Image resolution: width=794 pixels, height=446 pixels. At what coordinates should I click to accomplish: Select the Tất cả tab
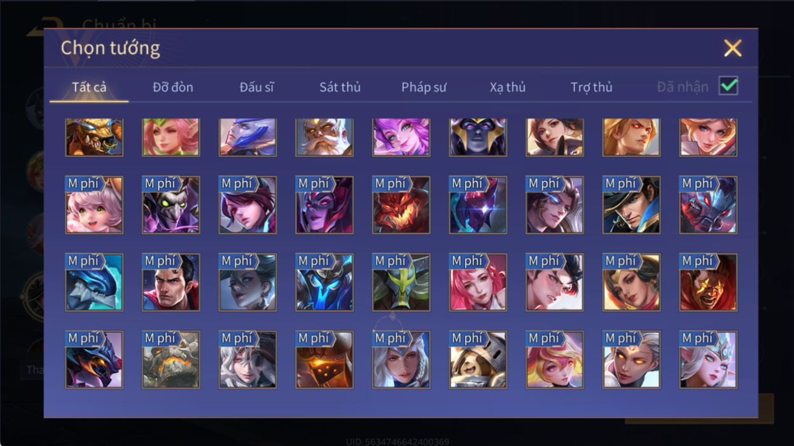point(89,87)
